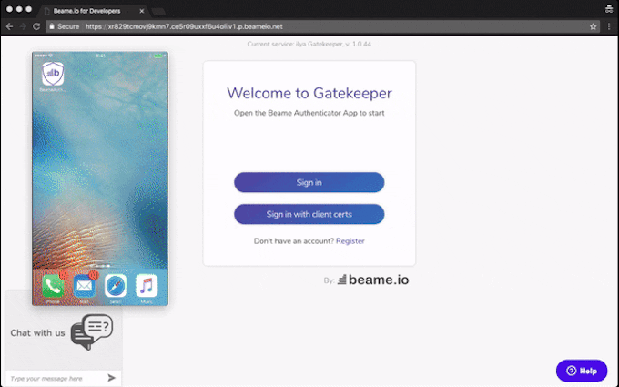Click the Sign in button

point(309,182)
